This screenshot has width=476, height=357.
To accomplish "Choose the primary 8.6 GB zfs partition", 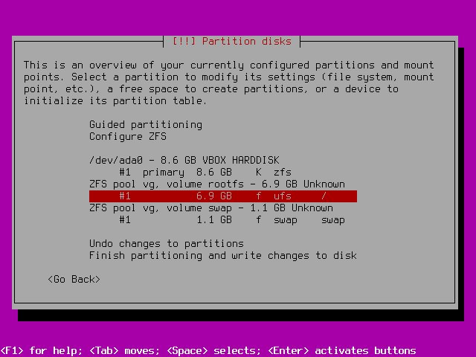I will tap(205, 172).
